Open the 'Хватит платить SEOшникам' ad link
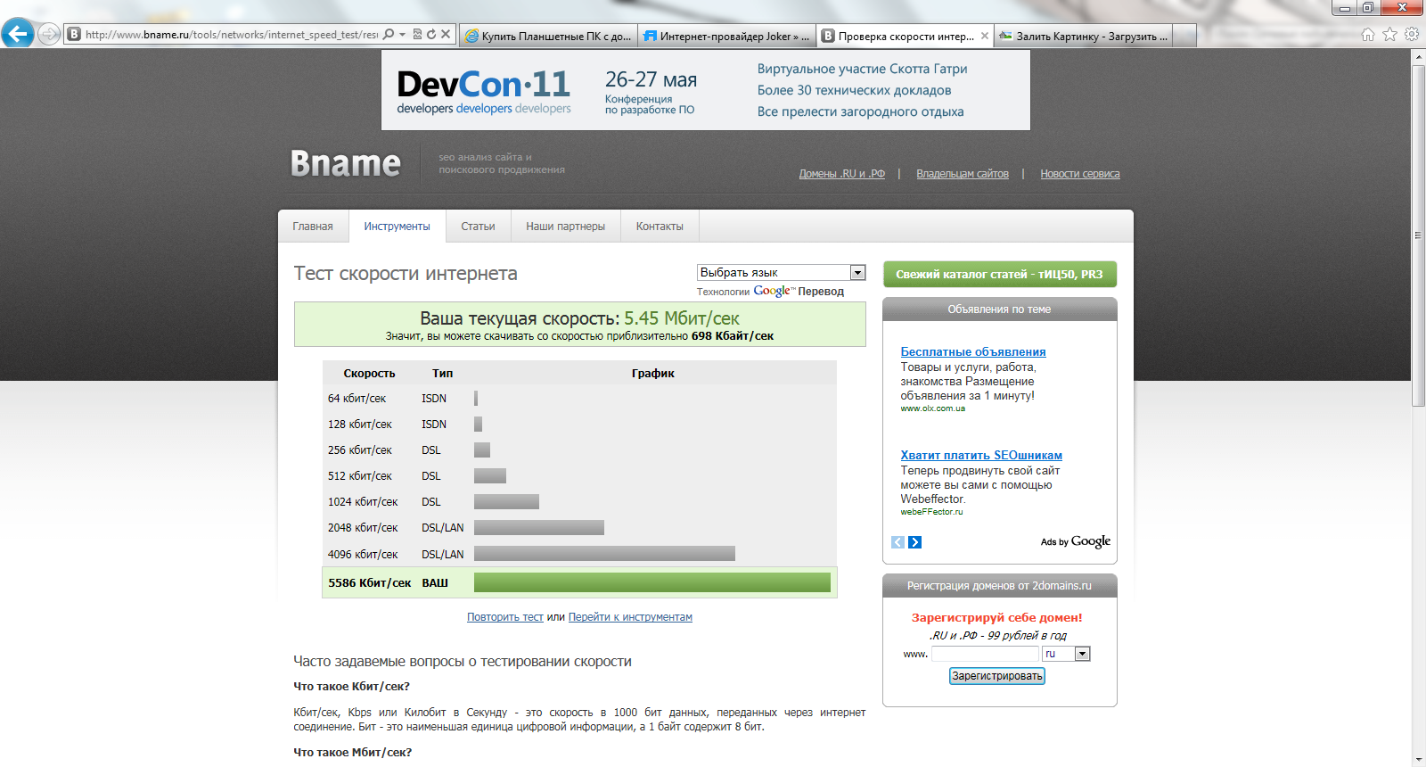The image size is (1426, 767). click(981, 456)
